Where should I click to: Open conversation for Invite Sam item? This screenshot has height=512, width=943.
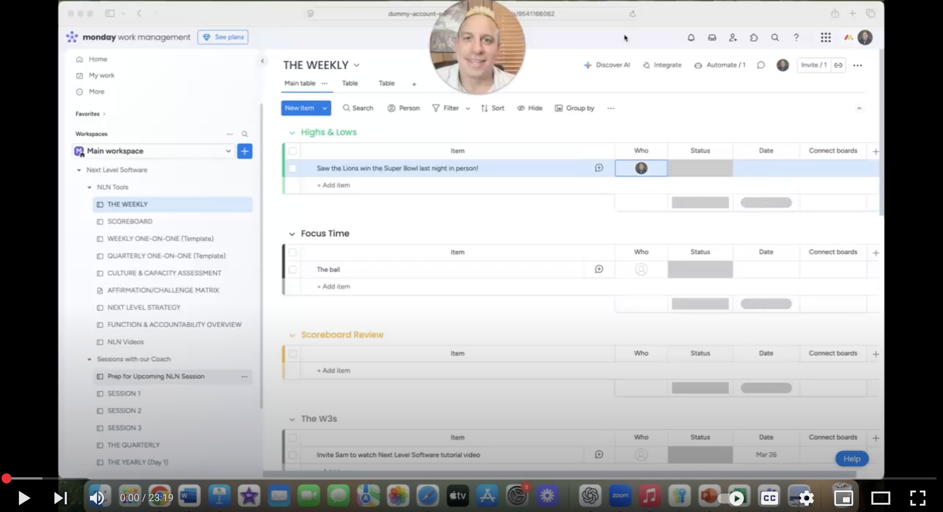pos(599,454)
